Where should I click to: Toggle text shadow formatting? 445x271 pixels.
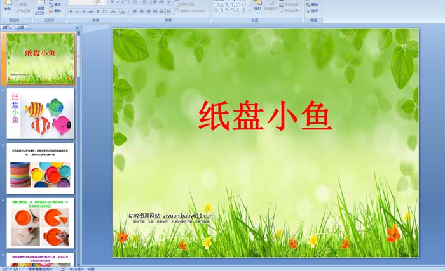pos(98,11)
